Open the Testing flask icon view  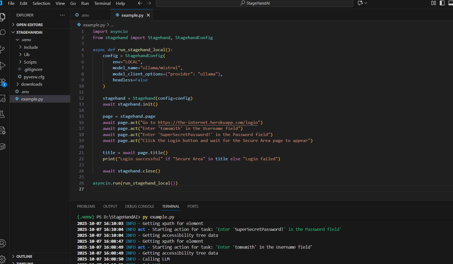click(x=3, y=114)
